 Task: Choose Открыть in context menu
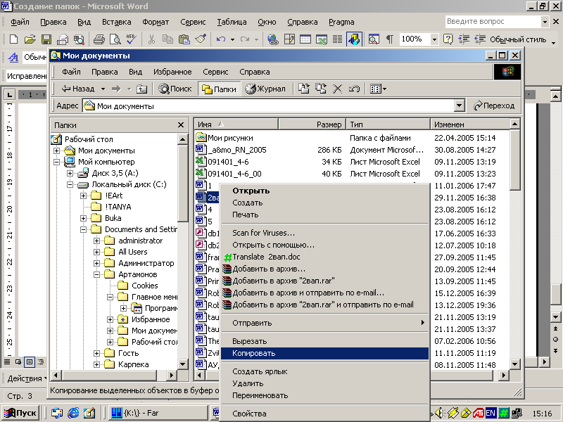coord(324,191)
